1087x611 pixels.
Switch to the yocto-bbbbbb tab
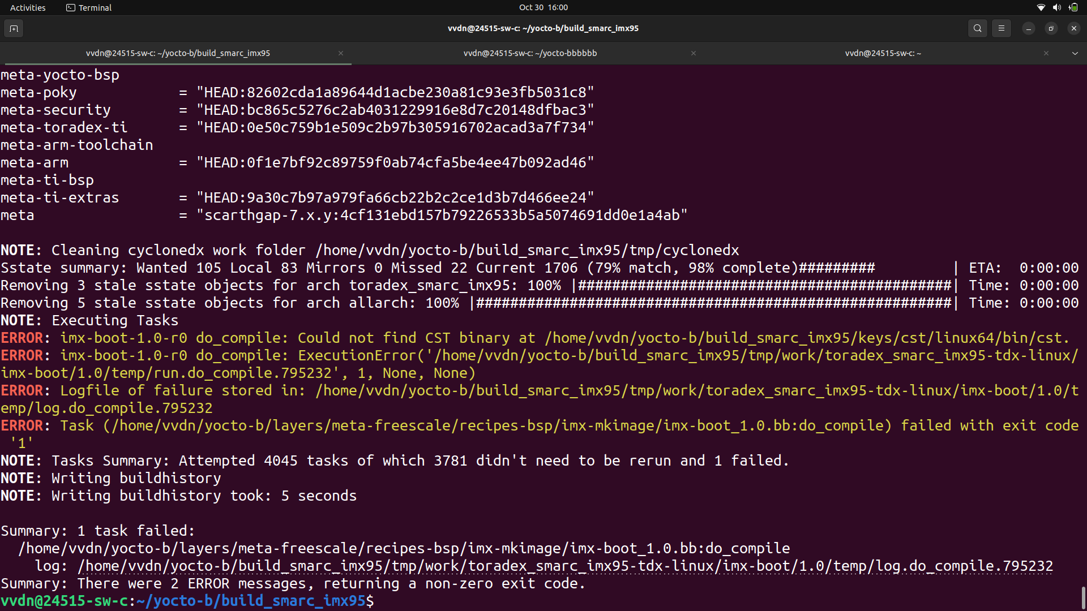(x=530, y=53)
